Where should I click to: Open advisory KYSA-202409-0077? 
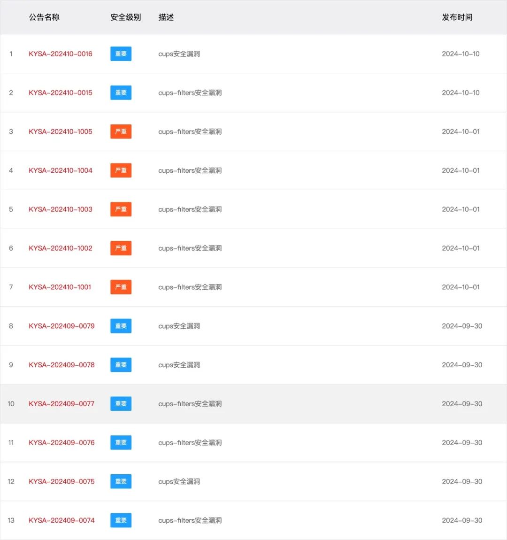point(61,404)
